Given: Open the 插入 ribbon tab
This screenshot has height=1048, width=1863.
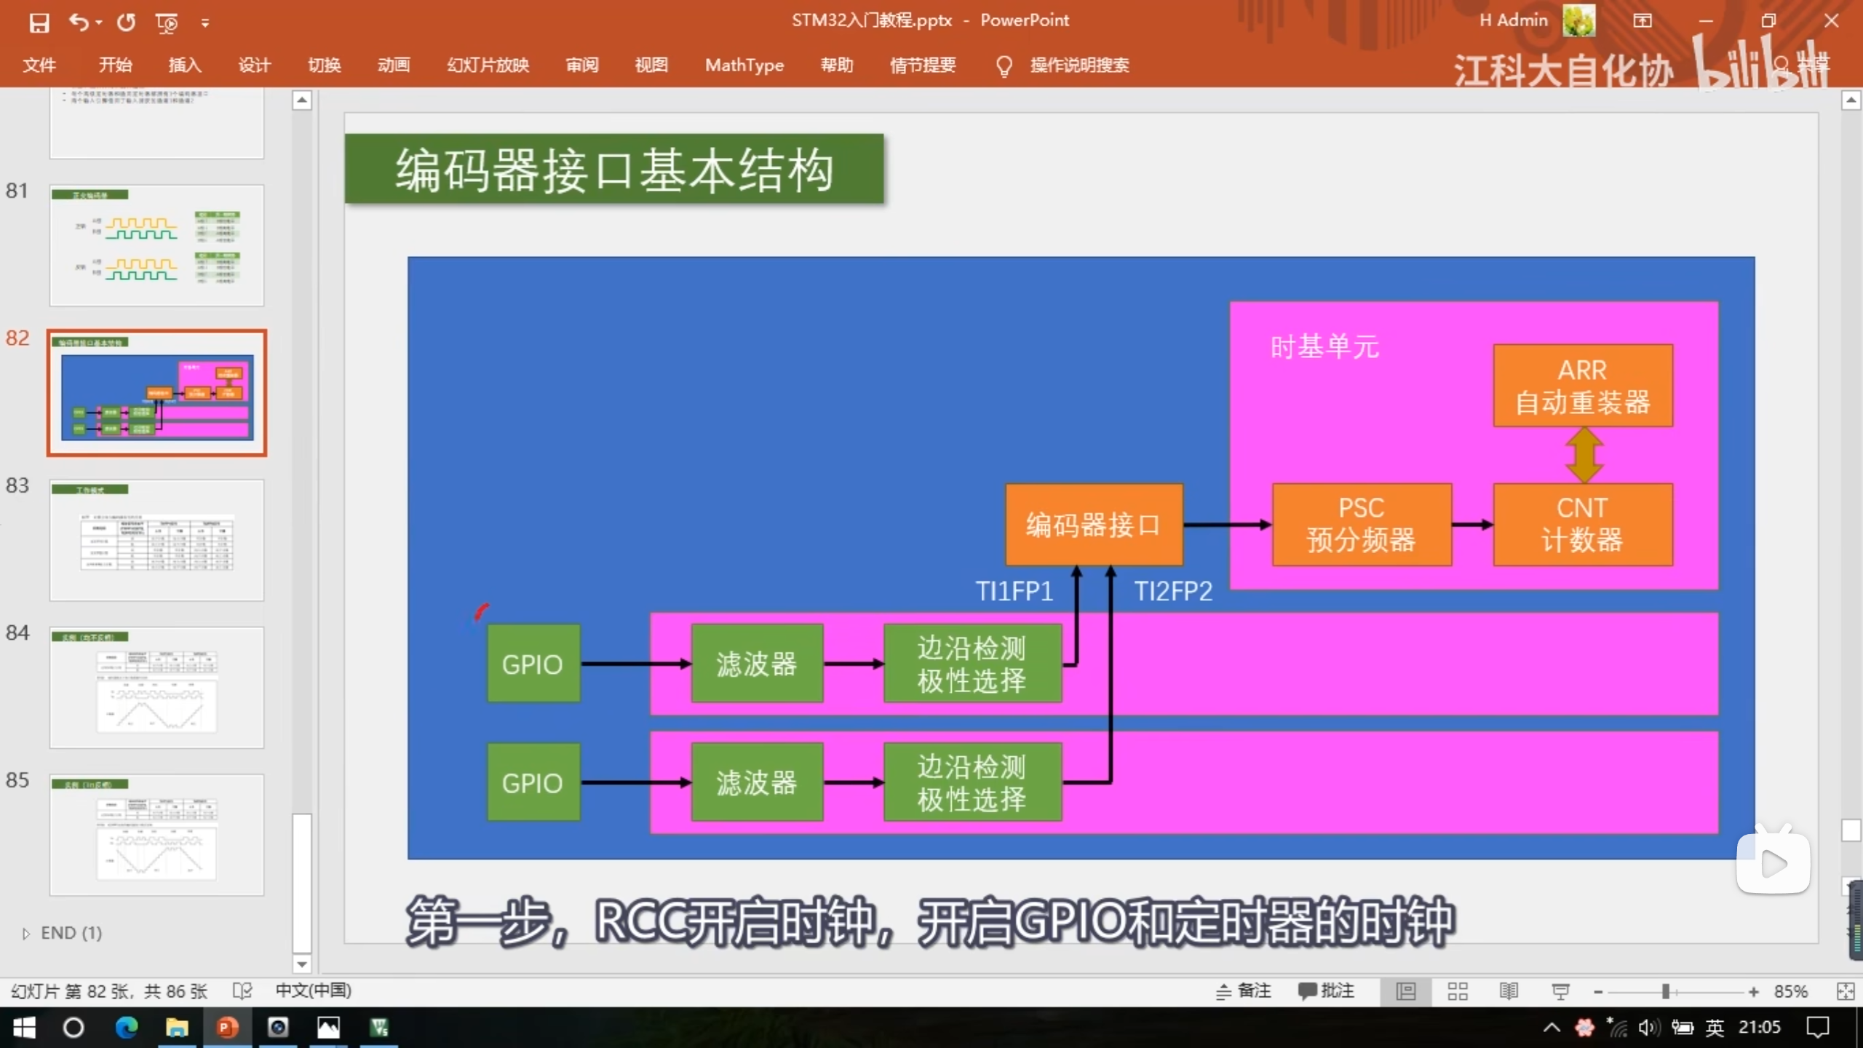Looking at the screenshot, I should tap(185, 65).
